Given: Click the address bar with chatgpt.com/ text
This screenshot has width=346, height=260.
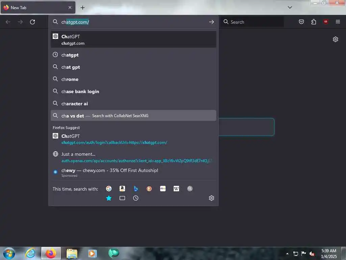Looking at the screenshot, I should click(133, 22).
